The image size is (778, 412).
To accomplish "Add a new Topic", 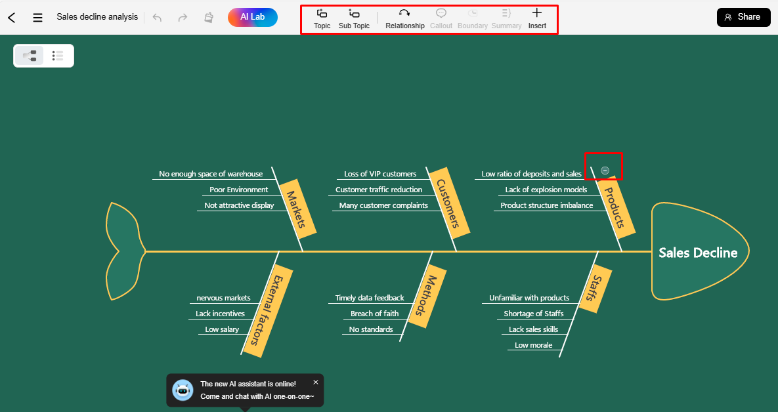I will [x=322, y=19].
